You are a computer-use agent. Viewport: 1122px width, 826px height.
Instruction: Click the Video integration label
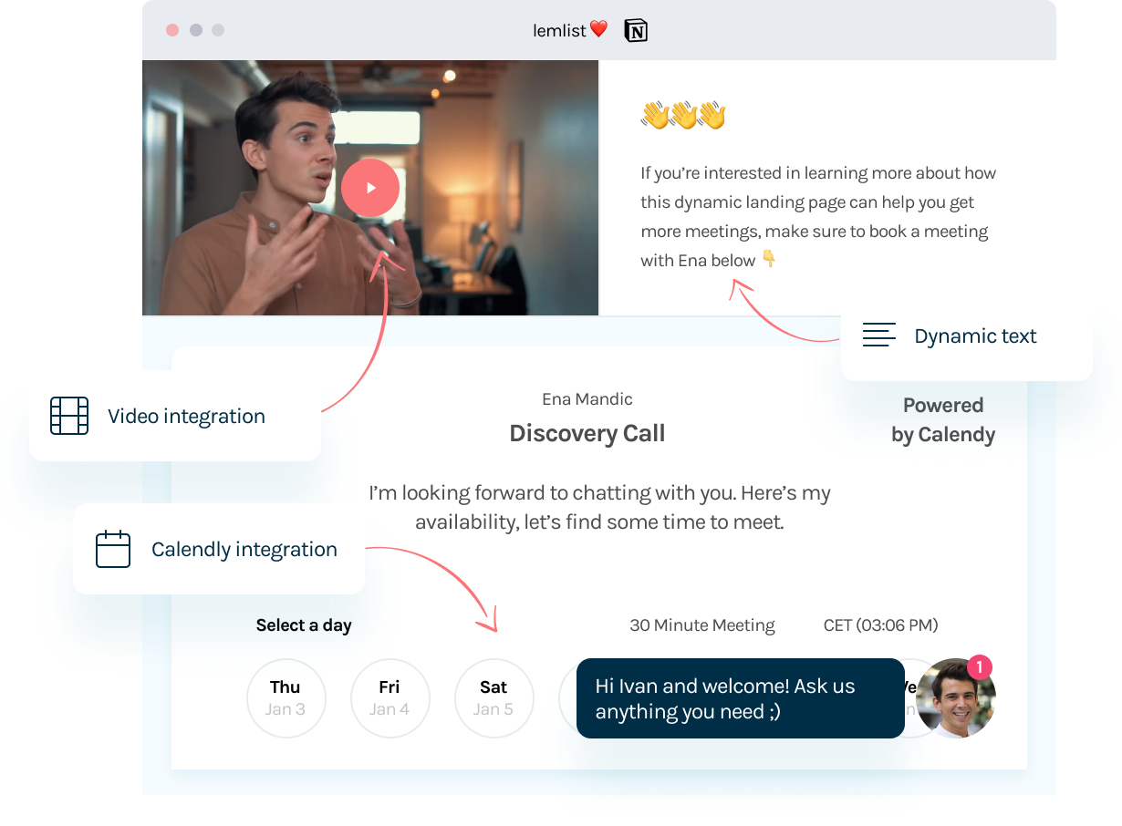pos(186,416)
